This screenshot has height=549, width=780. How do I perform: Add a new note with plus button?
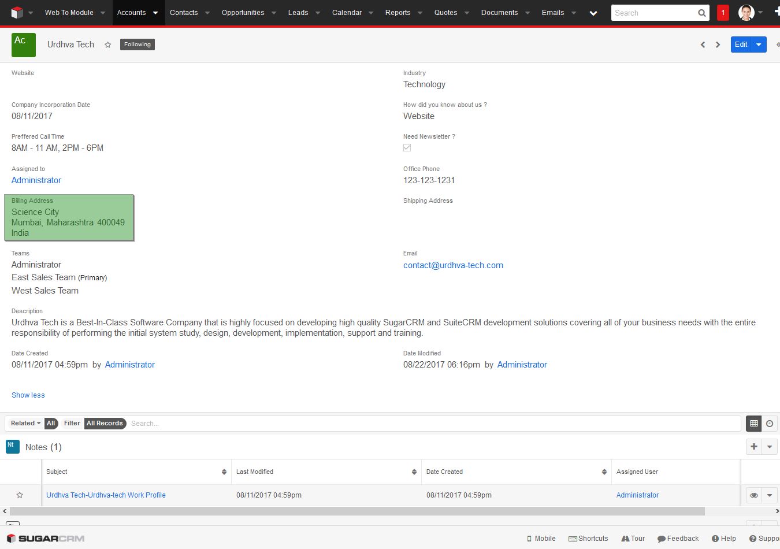(x=754, y=447)
